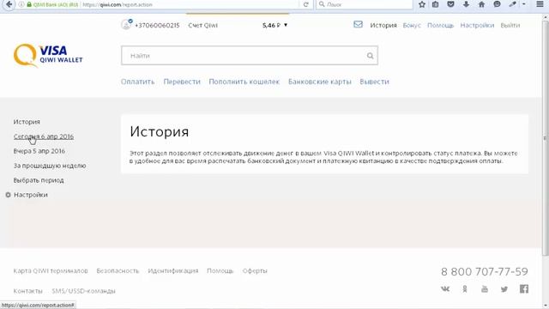
Task: Select За прошедшую неделю link
Action: [x=50, y=166]
